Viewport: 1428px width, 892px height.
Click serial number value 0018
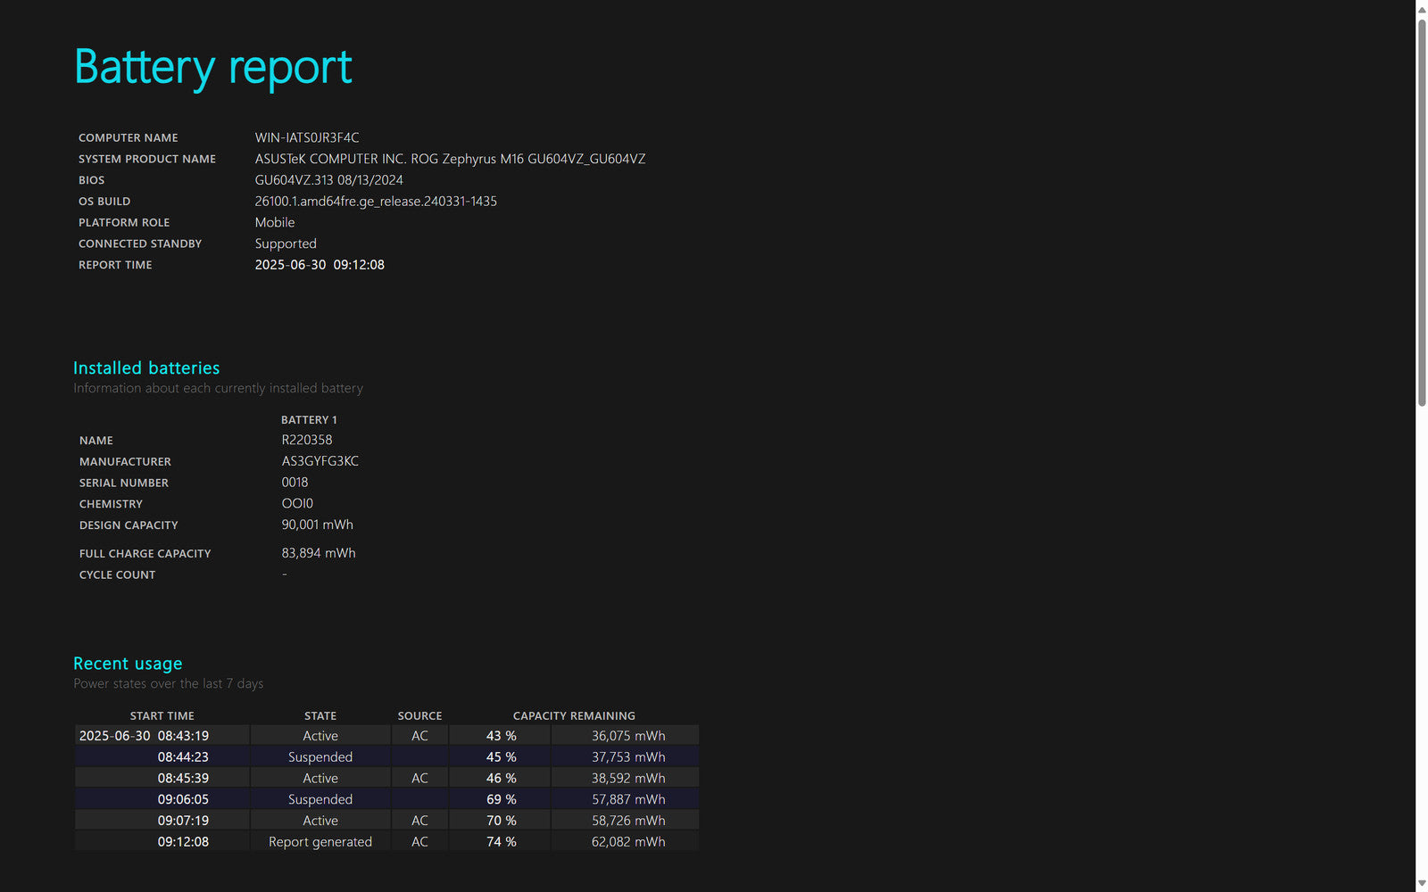click(x=295, y=483)
